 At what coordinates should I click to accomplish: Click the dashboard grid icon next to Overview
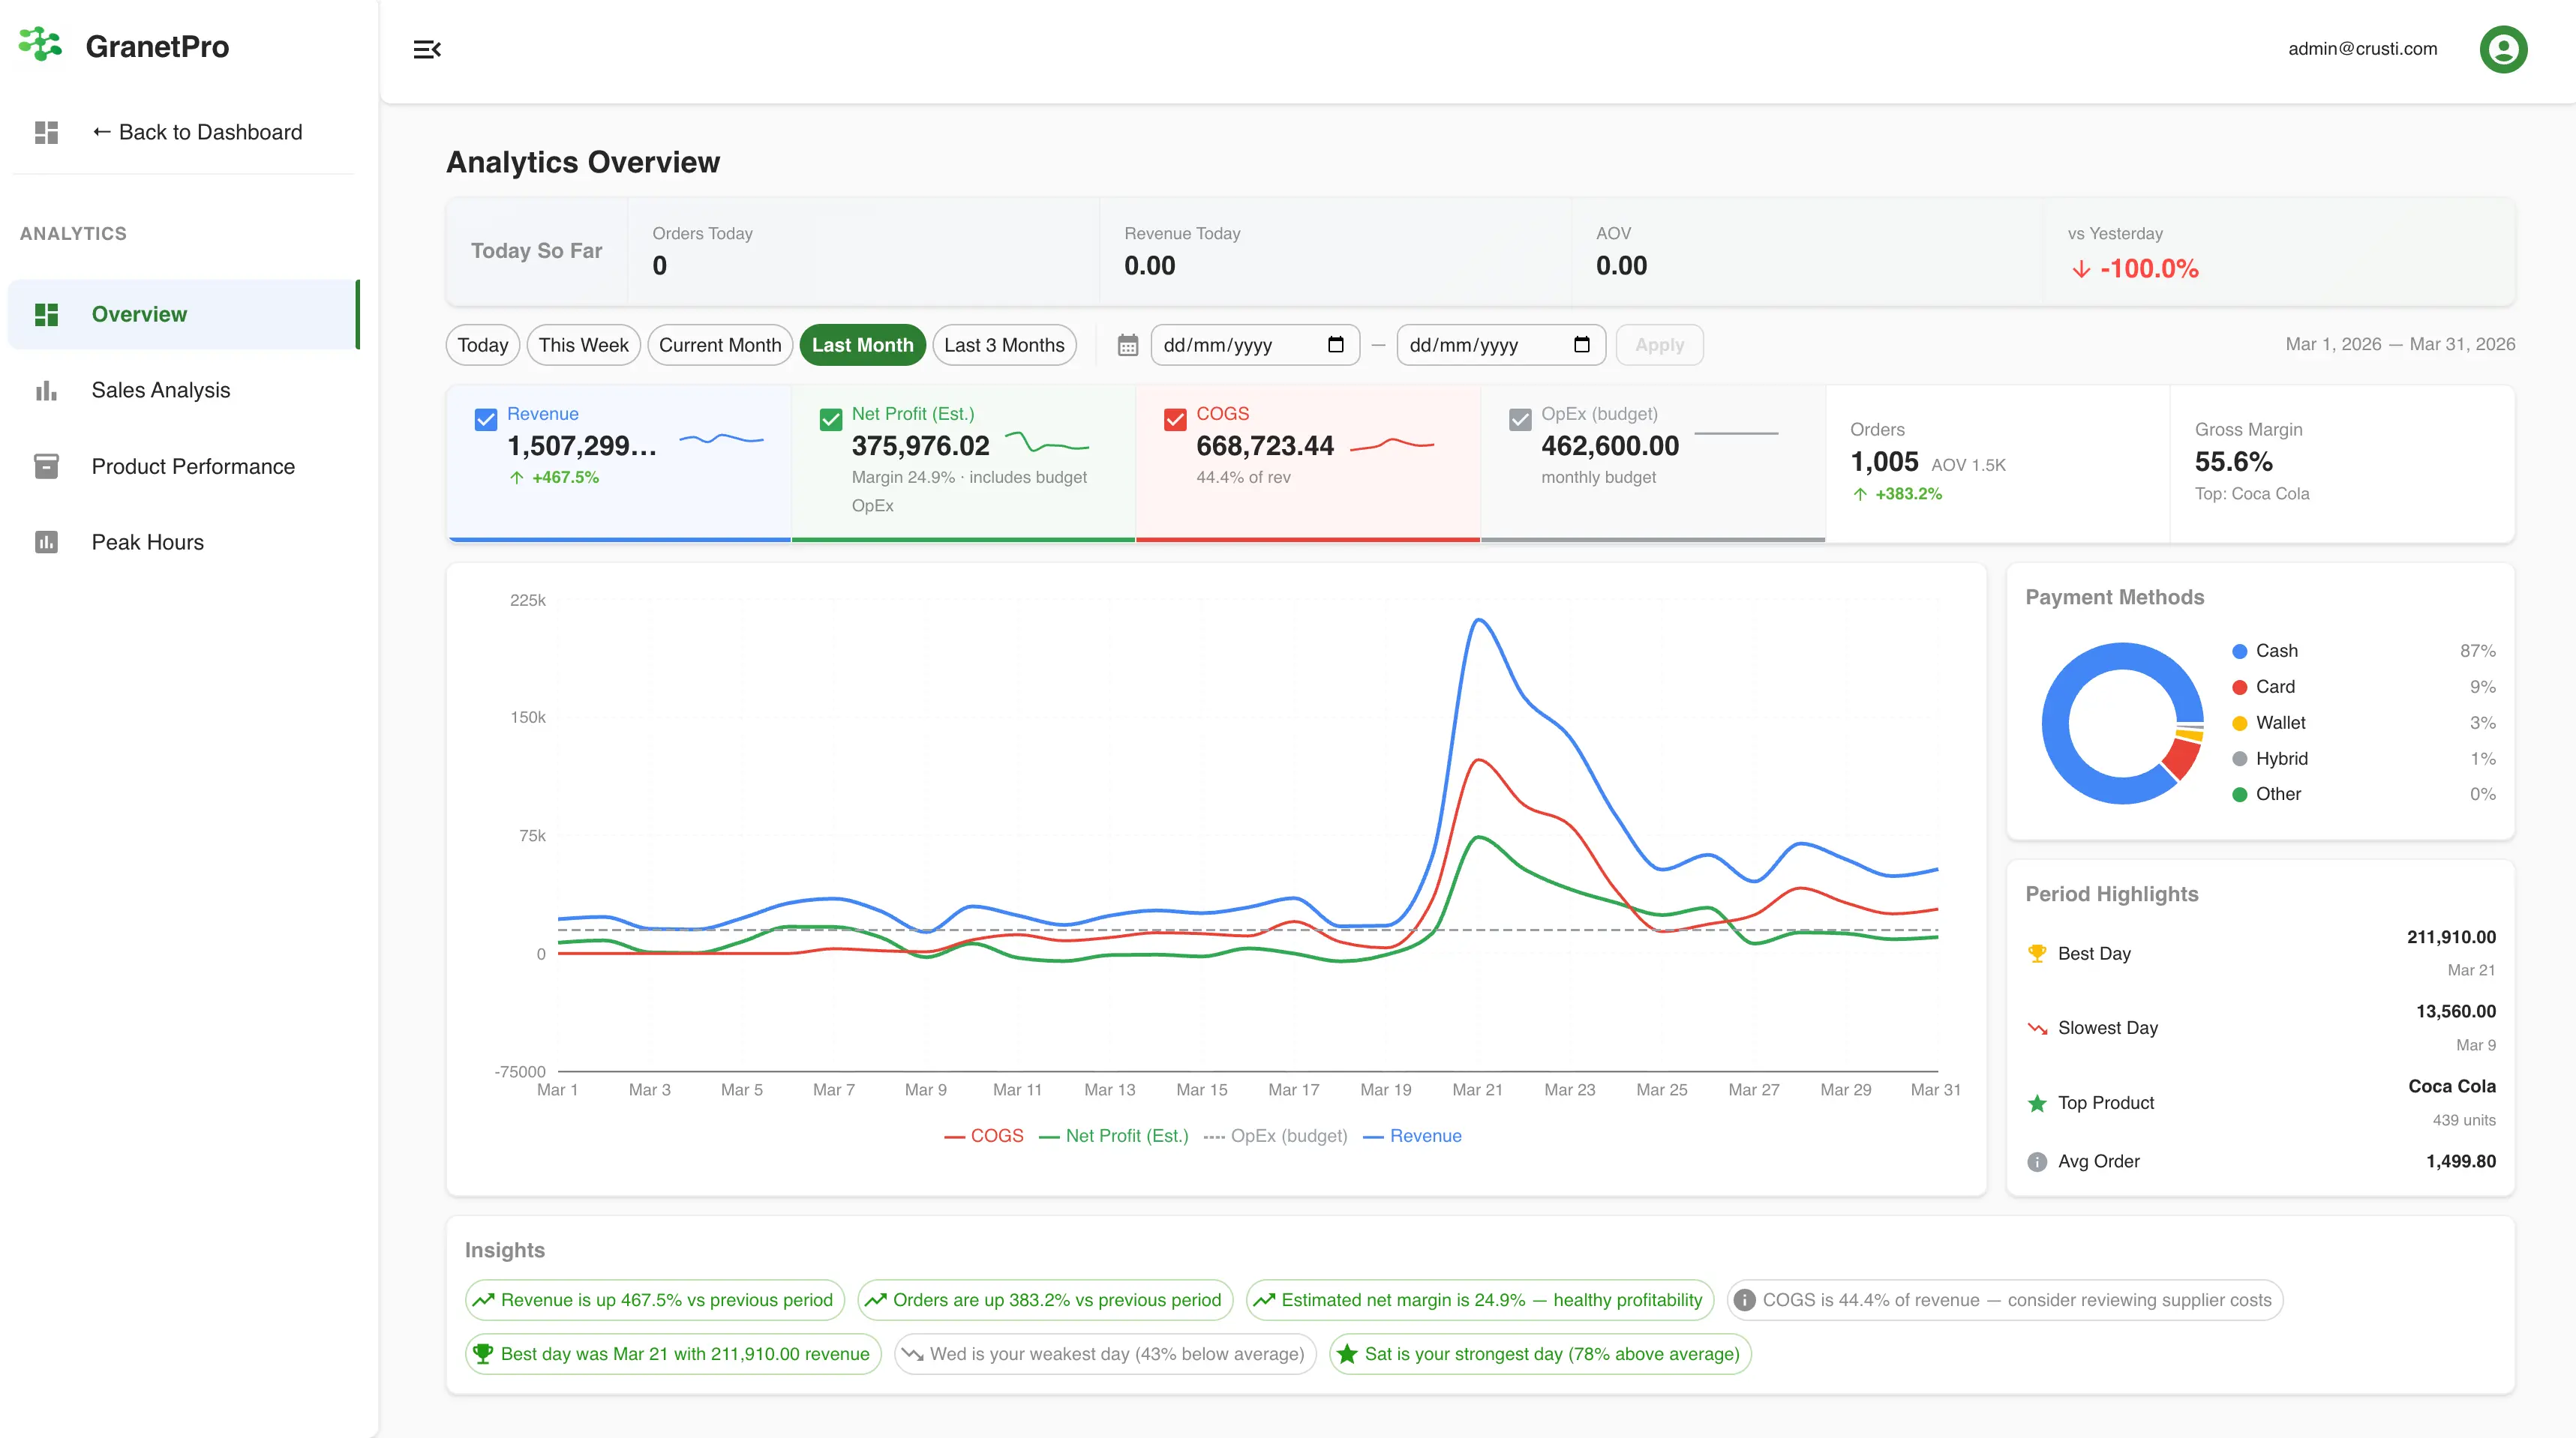[46, 314]
